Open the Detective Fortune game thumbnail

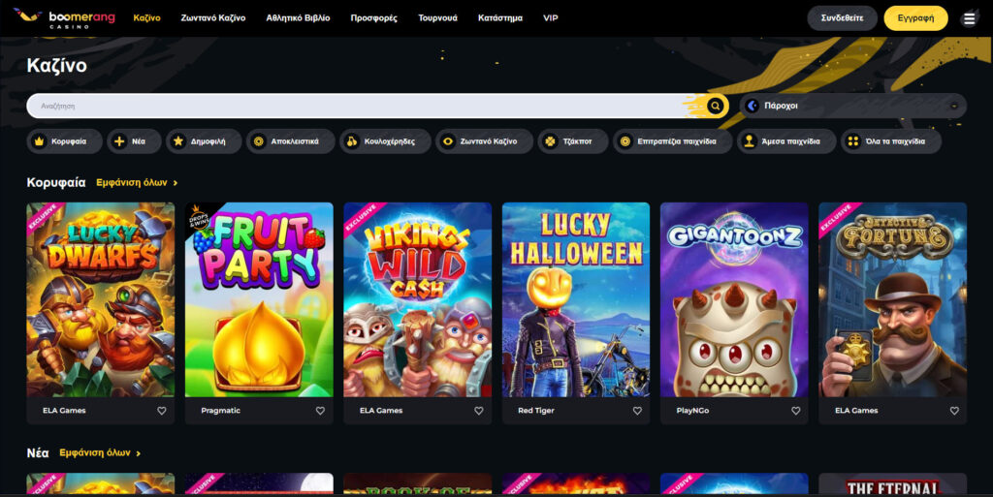coord(893,299)
